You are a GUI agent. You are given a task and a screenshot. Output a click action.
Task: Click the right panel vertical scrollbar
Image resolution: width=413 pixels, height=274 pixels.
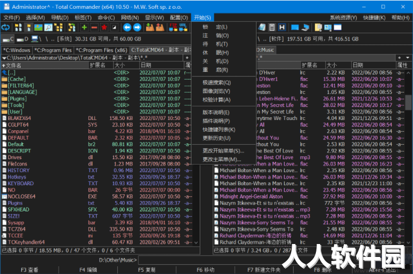(x=408, y=157)
